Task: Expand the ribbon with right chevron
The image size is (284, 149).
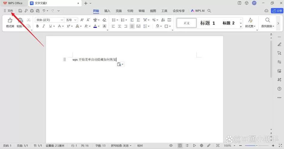Action: [x=278, y=23]
